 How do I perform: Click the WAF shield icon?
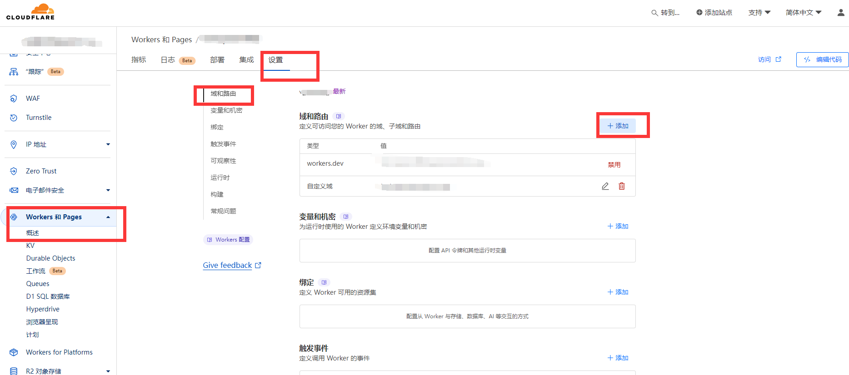point(14,99)
